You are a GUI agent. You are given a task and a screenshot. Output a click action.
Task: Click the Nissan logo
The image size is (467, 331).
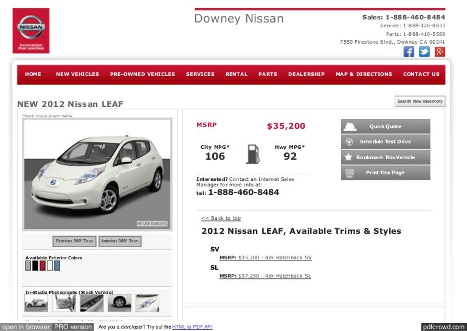click(x=31, y=30)
